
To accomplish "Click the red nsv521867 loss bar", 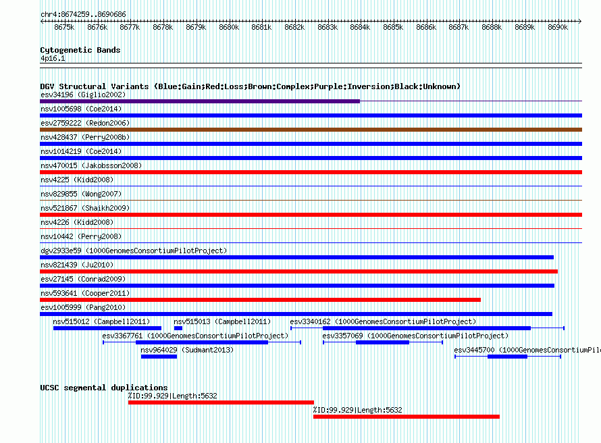I will pos(311,215).
